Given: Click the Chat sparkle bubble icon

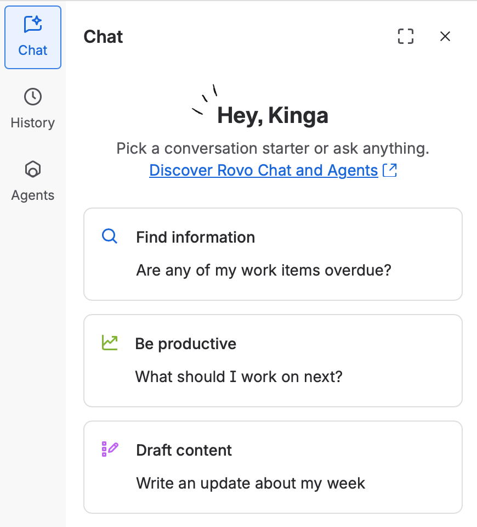Looking at the screenshot, I should point(33,25).
